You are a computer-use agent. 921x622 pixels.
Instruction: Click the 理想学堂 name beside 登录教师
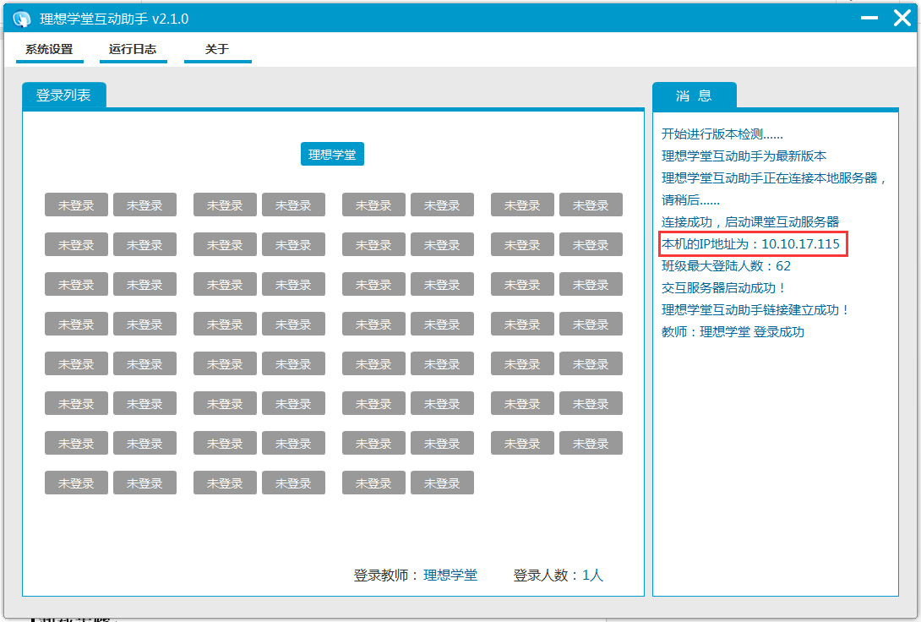[450, 576]
